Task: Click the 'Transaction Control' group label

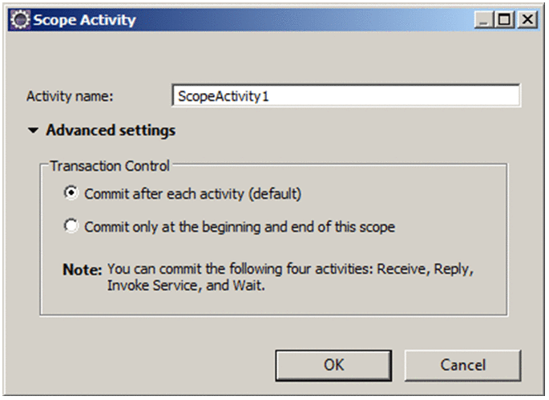Action: 110,166
